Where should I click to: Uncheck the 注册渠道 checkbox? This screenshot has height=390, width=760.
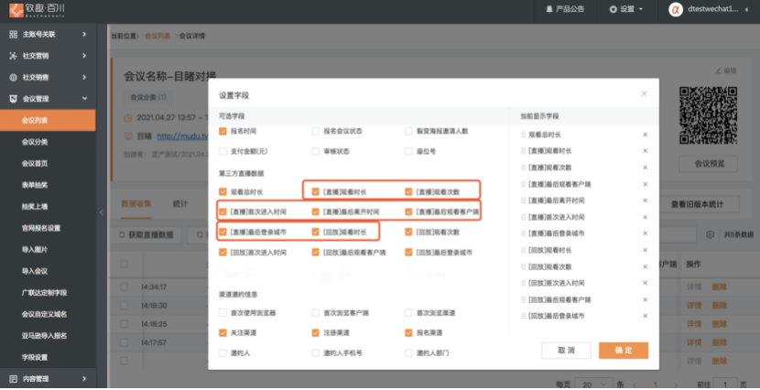(x=316, y=333)
